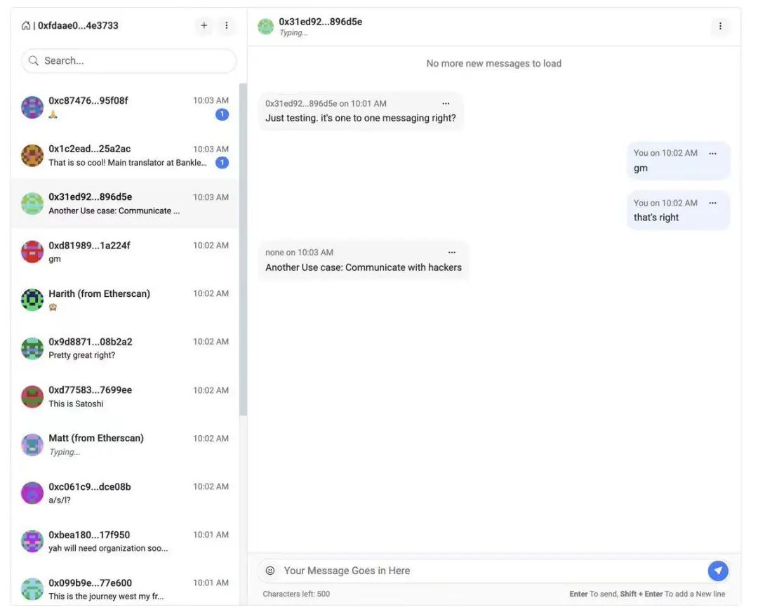758x612 pixels.
Task: Click the blue send message arrow
Action: click(717, 571)
